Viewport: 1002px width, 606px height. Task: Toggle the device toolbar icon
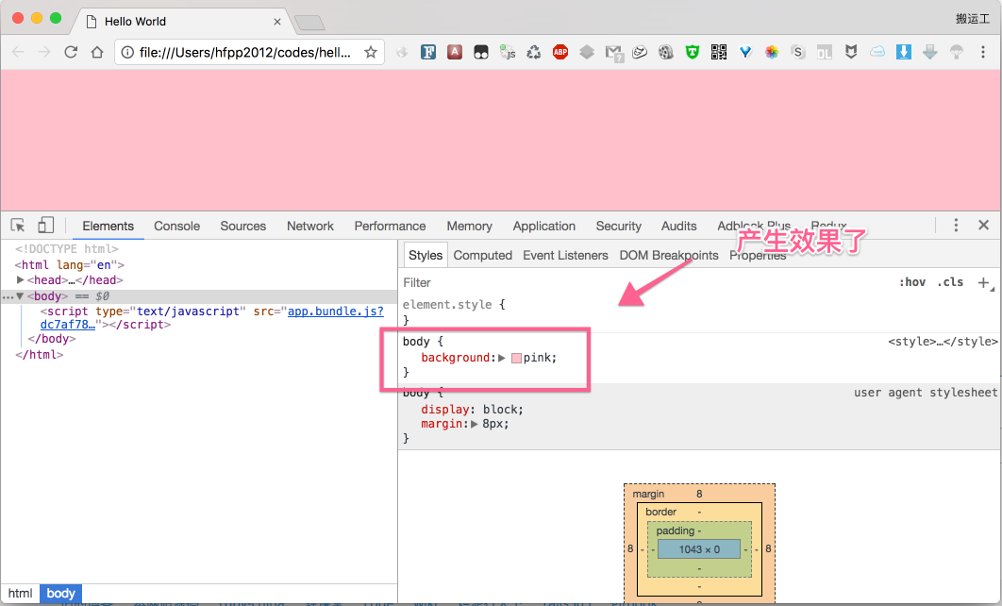(45, 226)
